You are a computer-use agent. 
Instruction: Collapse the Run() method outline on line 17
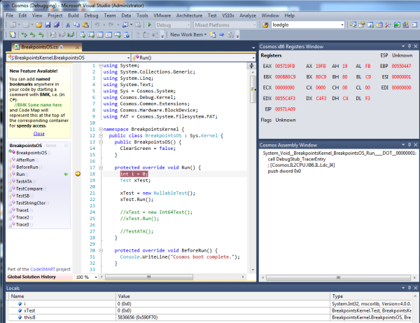click(x=101, y=167)
